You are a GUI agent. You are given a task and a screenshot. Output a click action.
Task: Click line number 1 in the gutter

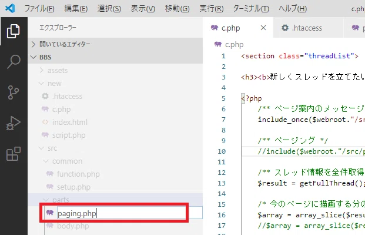coord(223,56)
